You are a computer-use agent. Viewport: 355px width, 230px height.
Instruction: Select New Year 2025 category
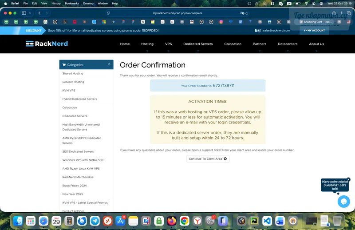coord(73,194)
